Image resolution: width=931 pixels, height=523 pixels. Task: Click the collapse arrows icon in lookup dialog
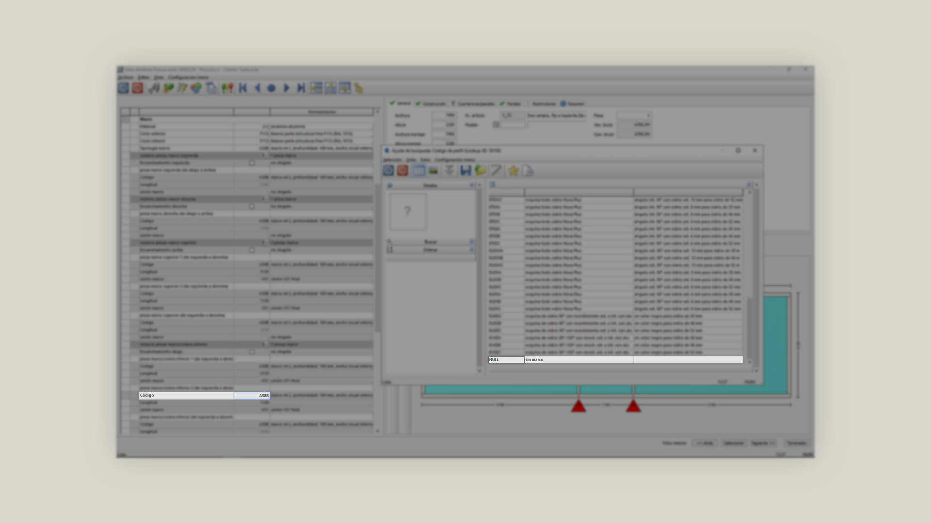pos(449,170)
